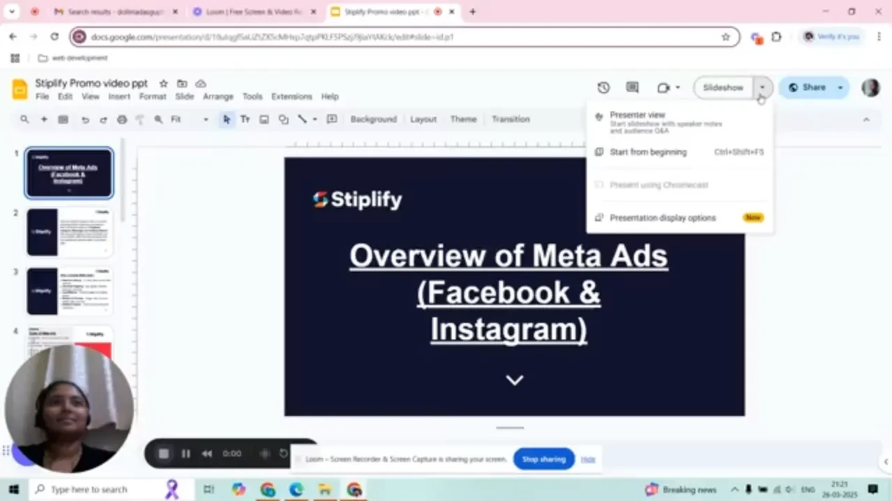
Task: Click the Share button
Action: tap(807, 88)
